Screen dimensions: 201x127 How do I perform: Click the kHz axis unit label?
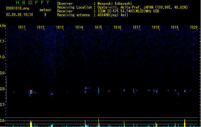(3, 26)
